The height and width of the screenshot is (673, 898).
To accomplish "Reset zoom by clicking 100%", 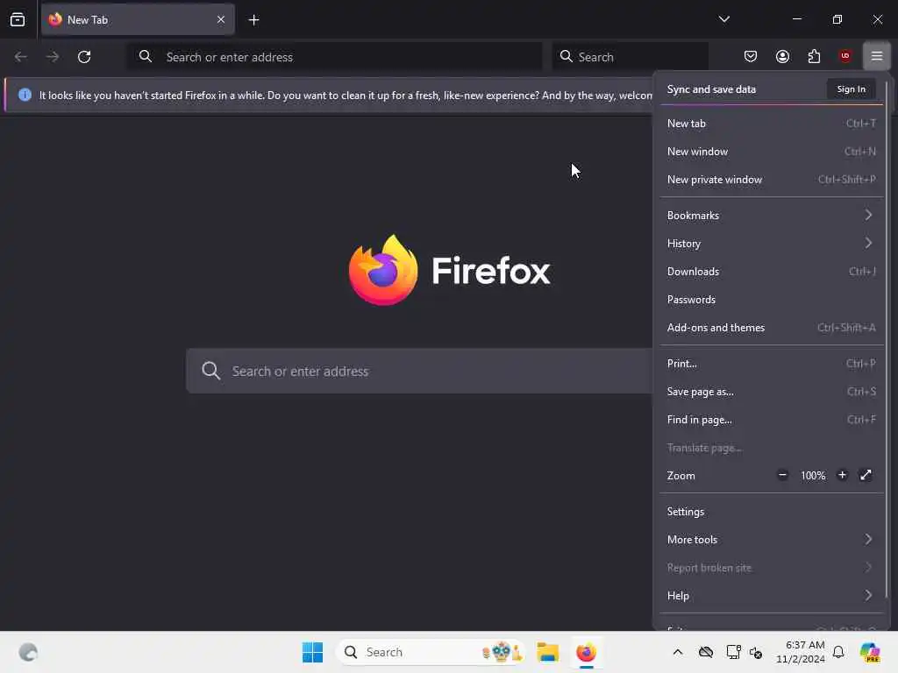I will point(813,476).
